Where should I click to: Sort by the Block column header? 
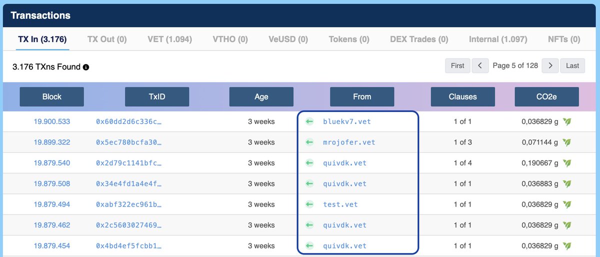[x=52, y=96]
